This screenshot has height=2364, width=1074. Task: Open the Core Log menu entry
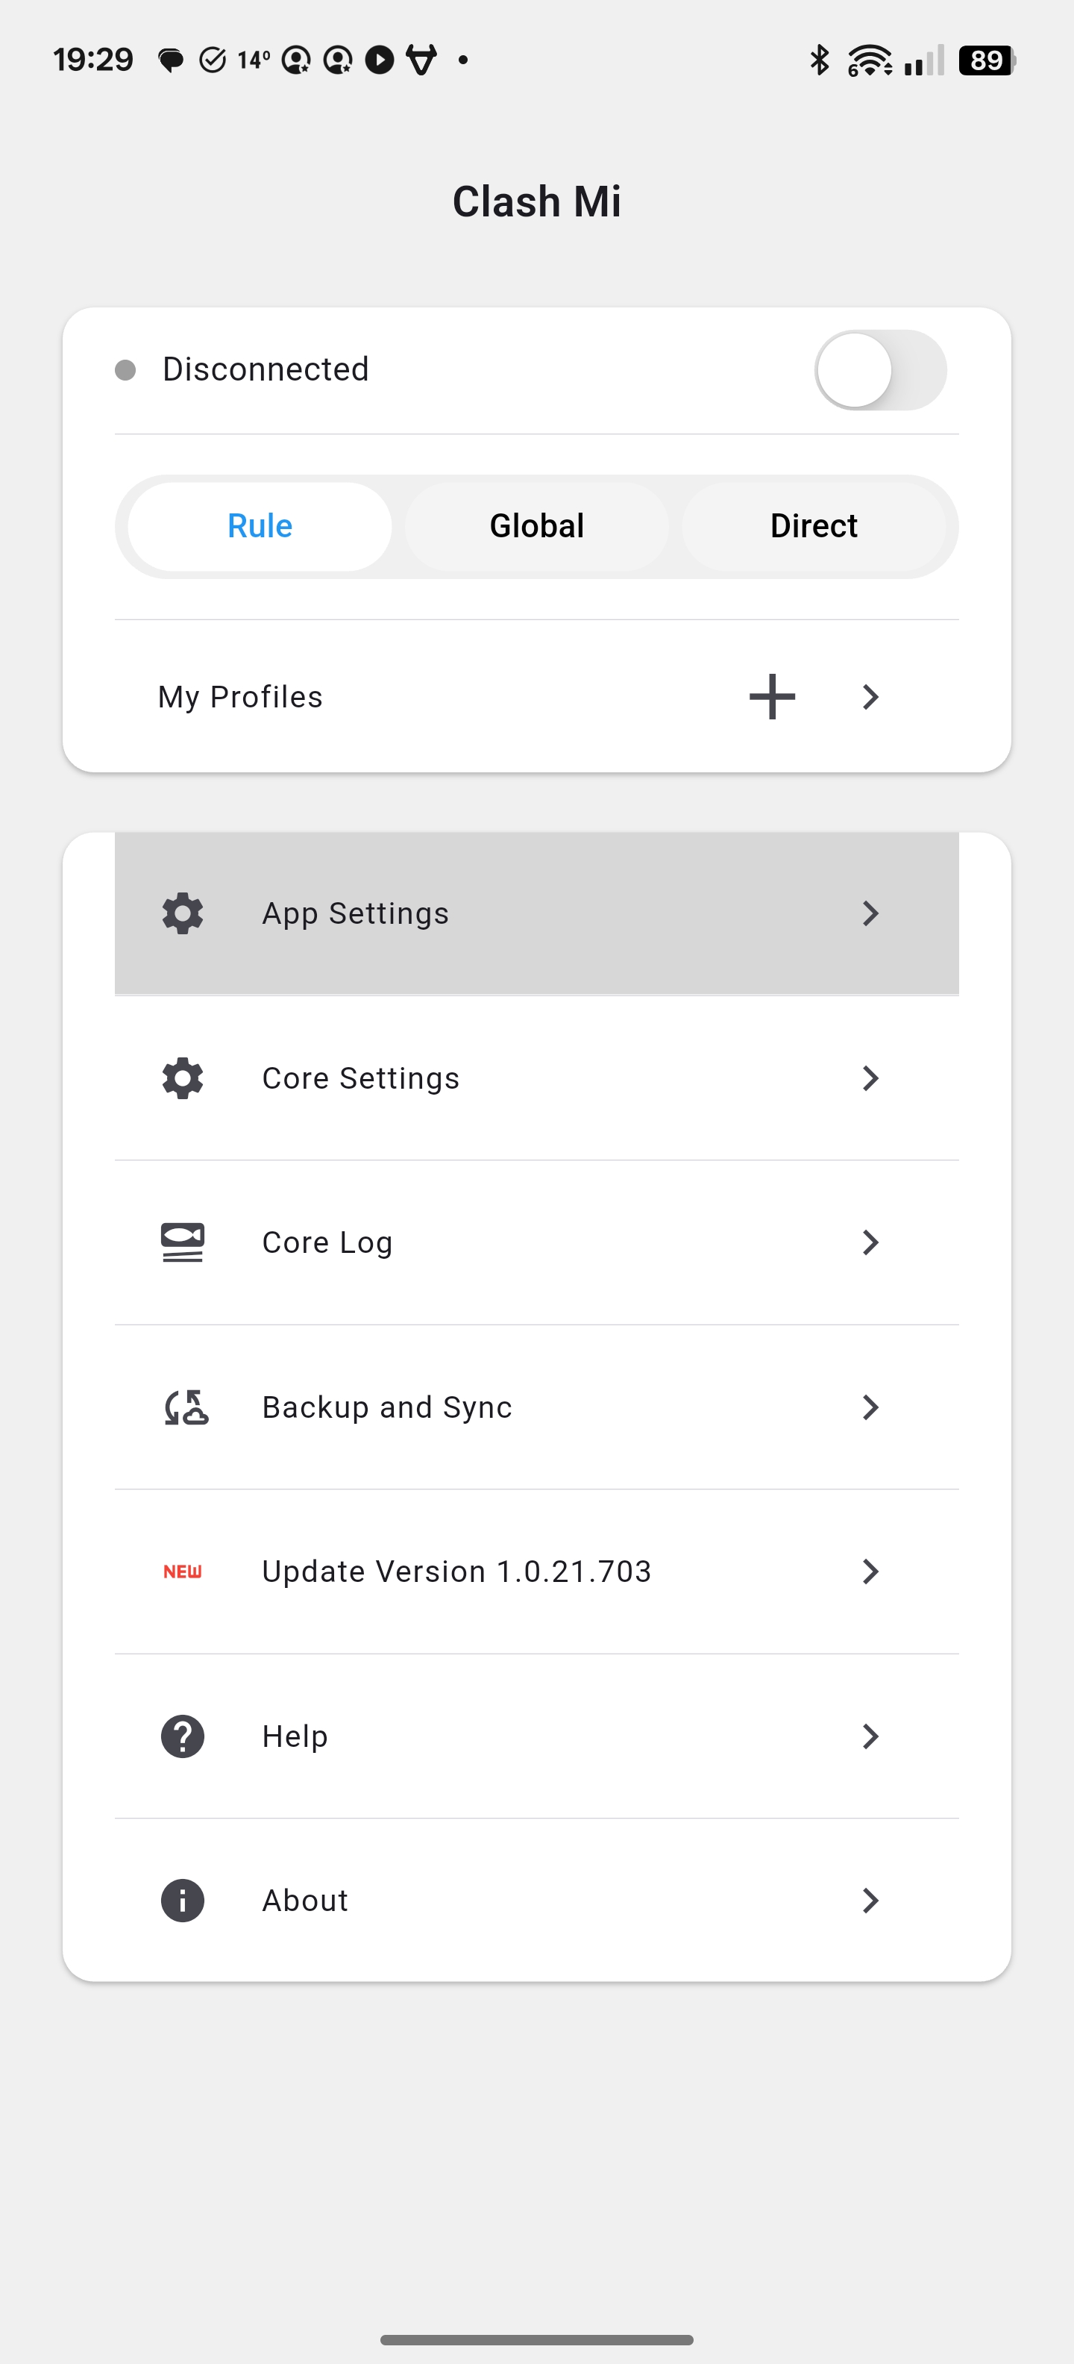pos(327,1242)
